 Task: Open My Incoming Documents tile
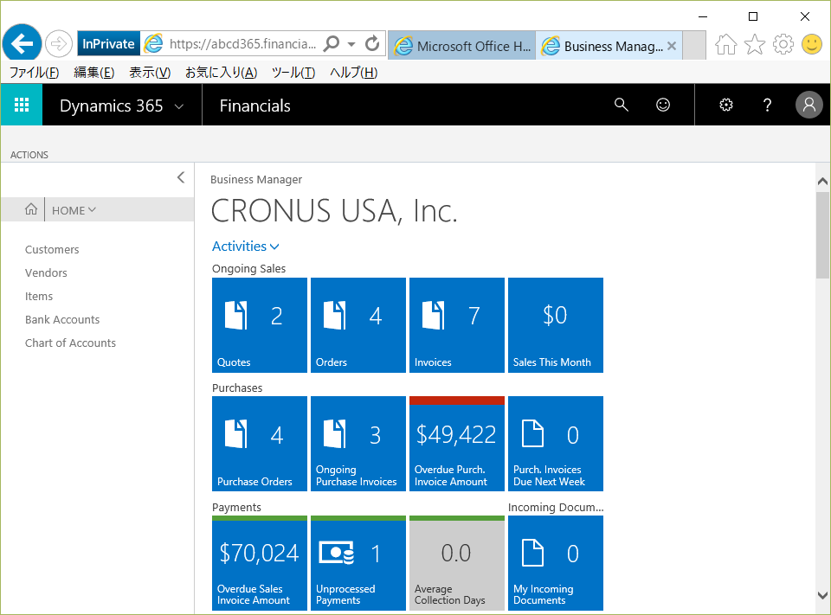[556, 563]
